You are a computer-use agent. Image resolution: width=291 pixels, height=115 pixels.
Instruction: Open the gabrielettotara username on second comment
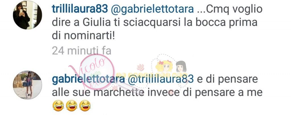click(x=89, y=79)
